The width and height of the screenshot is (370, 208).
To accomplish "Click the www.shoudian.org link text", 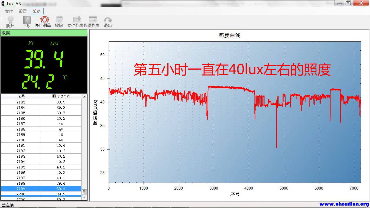I will coord(344,204).
